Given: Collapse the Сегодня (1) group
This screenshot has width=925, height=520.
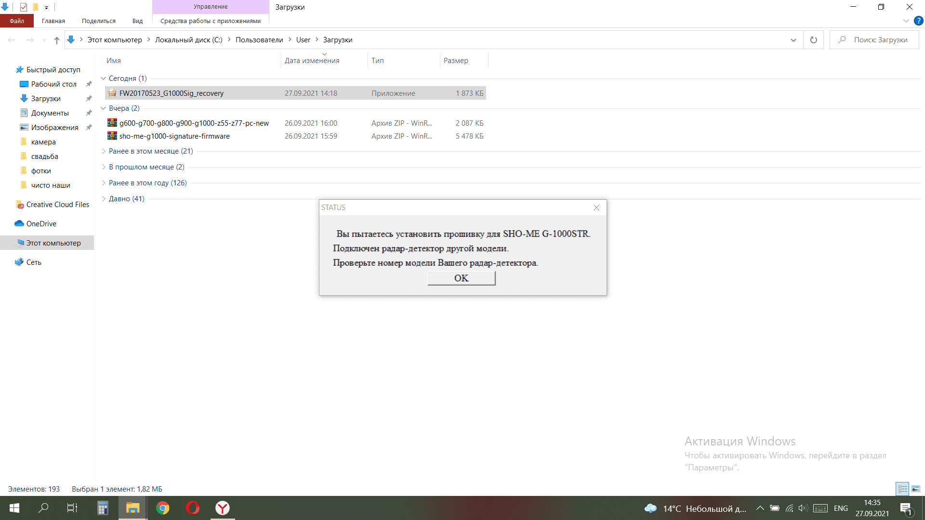Looking at the screenshot, I should [x=103, y=78].
